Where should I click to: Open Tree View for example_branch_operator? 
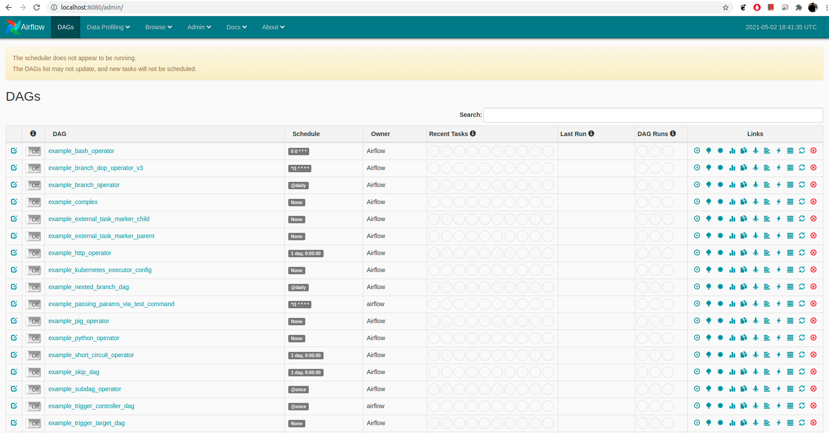709,185
